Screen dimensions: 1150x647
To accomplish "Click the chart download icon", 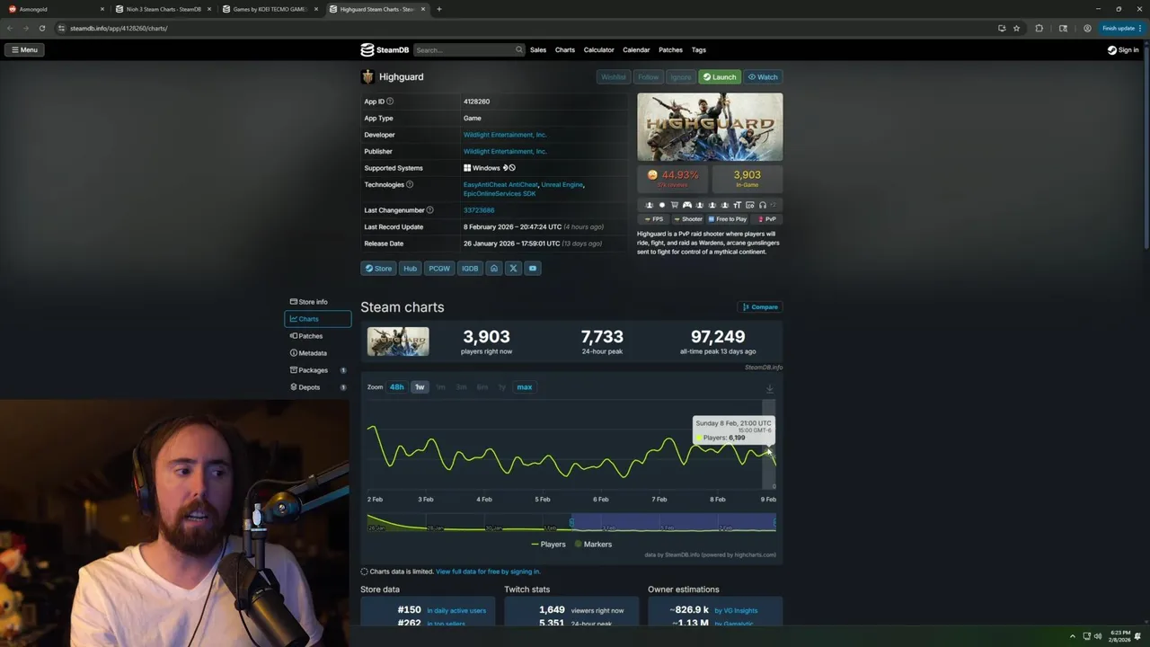I will pyautogui.click(x=769, y=389).
